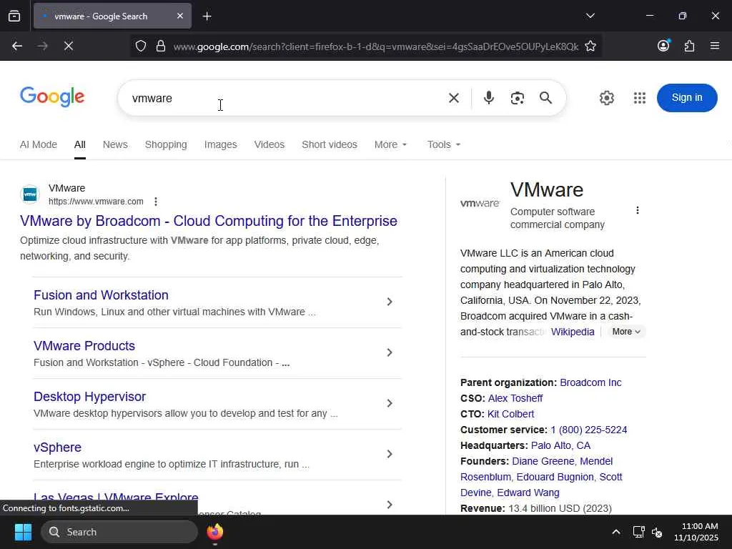The image size is (732, 549).
Task: Click the VMware site favicon
Action: [30, 194]
